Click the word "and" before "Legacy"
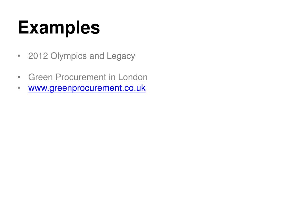The image size is (290, 218). (x=97, y=56)
